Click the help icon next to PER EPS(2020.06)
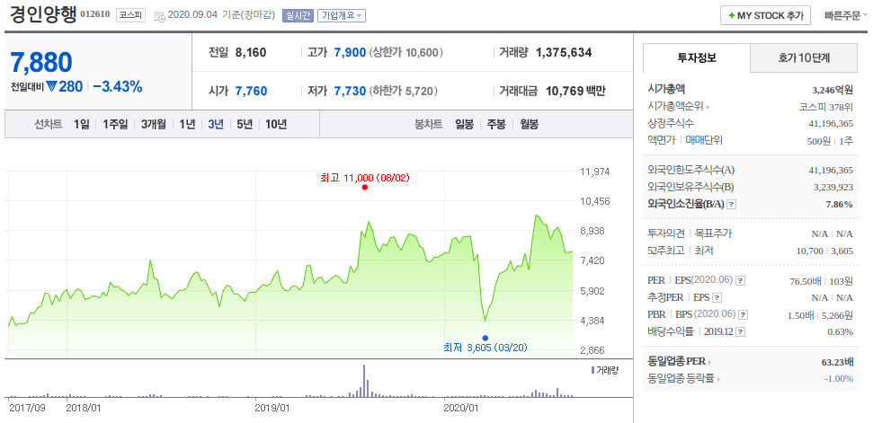 743,281
